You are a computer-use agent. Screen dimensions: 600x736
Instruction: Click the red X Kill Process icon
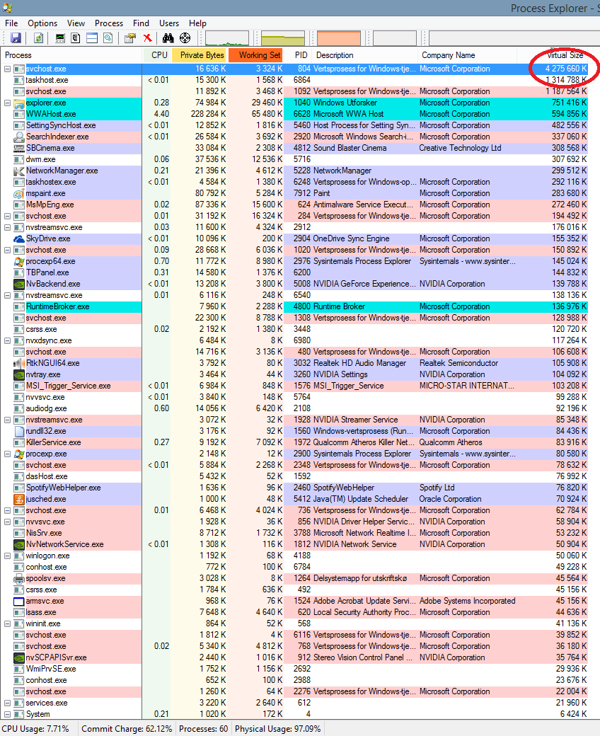(x=147, y=38)
